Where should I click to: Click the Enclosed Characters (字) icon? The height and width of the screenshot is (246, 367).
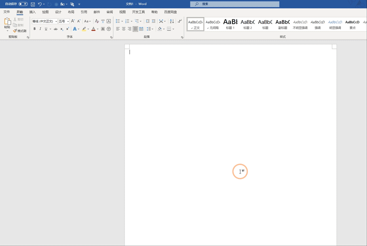109,29
